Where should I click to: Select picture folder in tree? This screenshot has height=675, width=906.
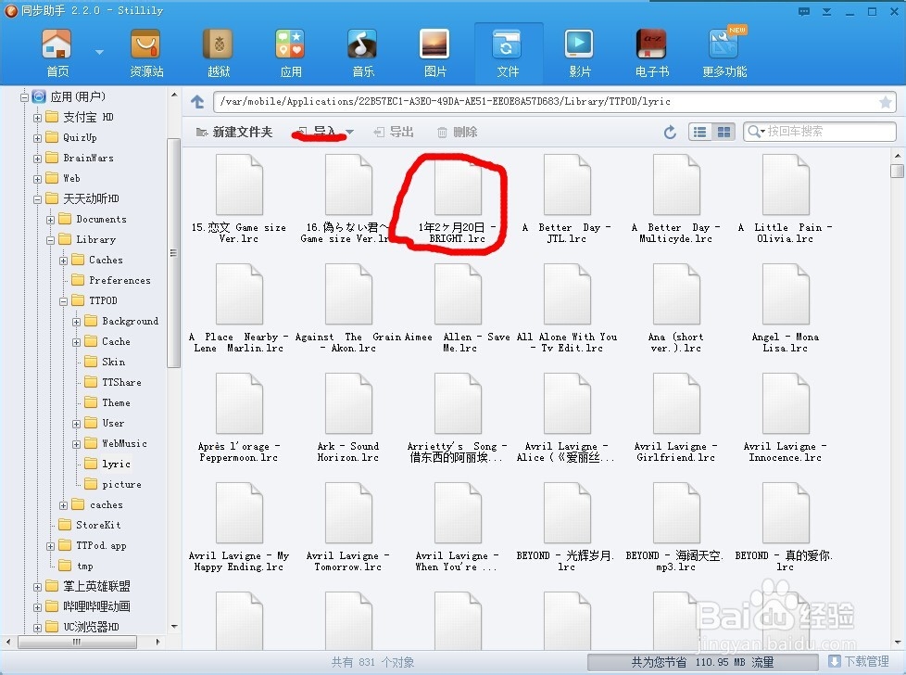pos(113,484)
